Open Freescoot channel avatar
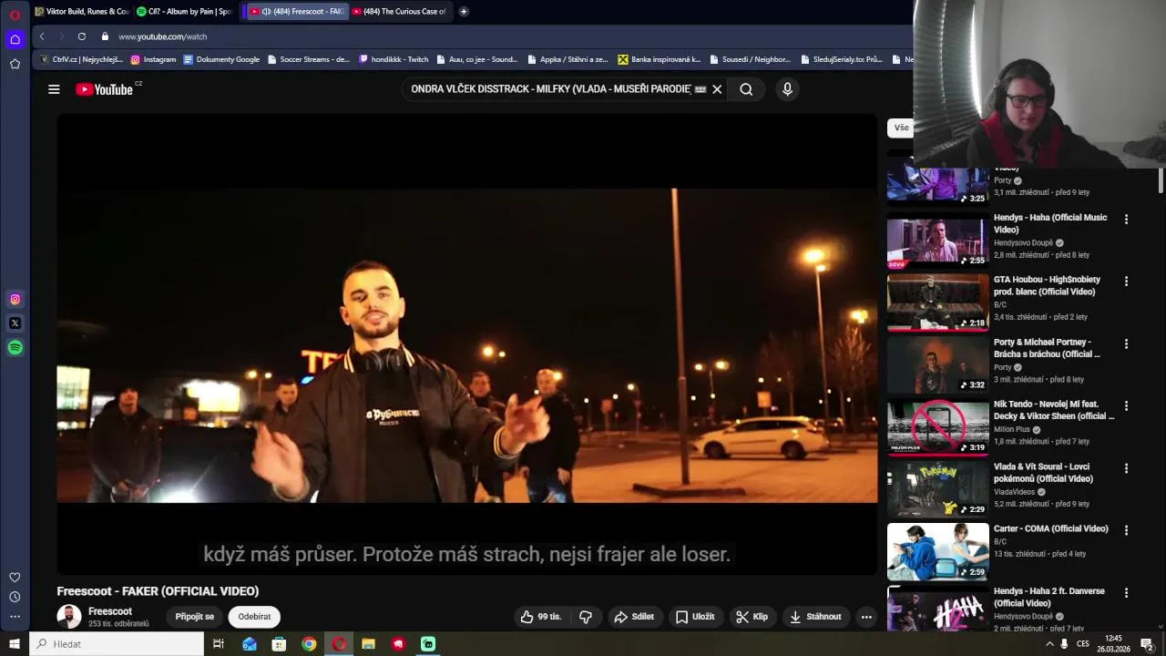This screenshot has height=656, width=1166. pyautogui.click(x=69, y=617)
